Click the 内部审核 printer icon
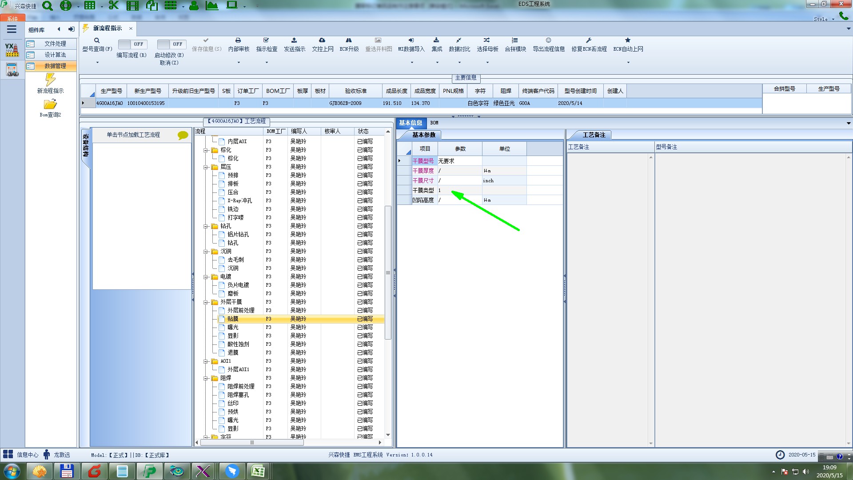The height and width of the screenshot is (480, 853). [x=238, y=40]
